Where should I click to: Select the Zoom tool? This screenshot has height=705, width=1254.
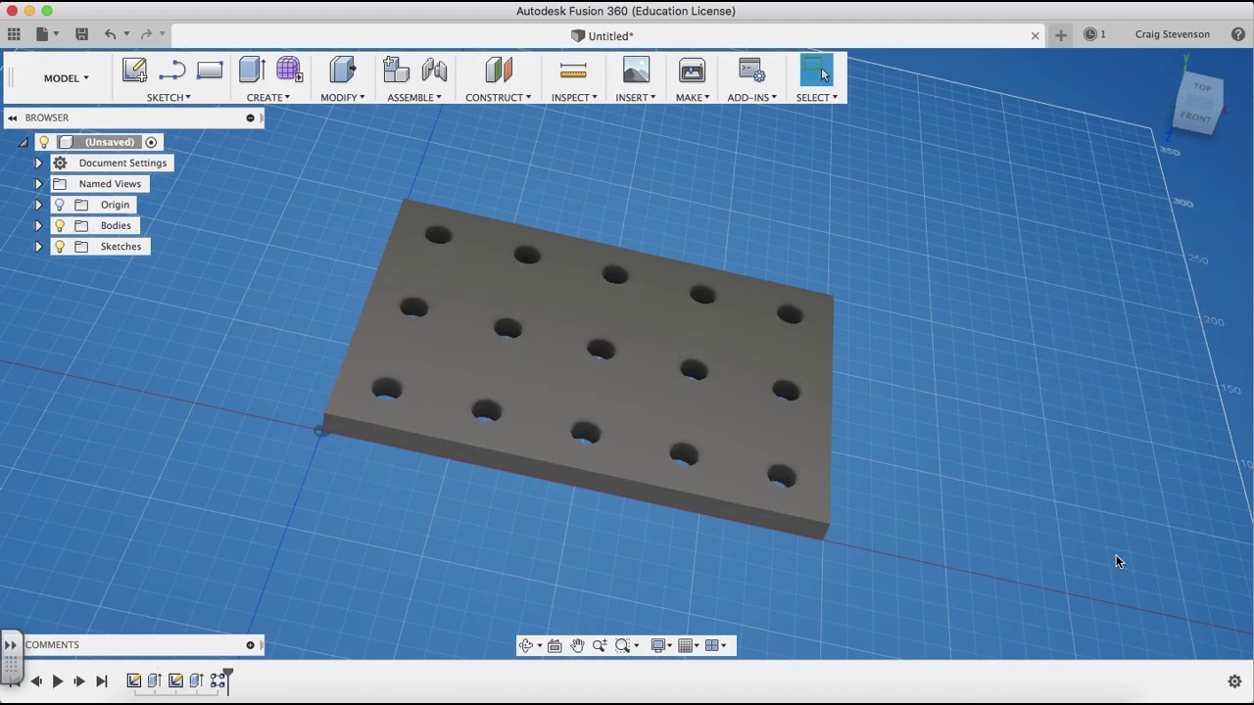click(x=599, y=645)
